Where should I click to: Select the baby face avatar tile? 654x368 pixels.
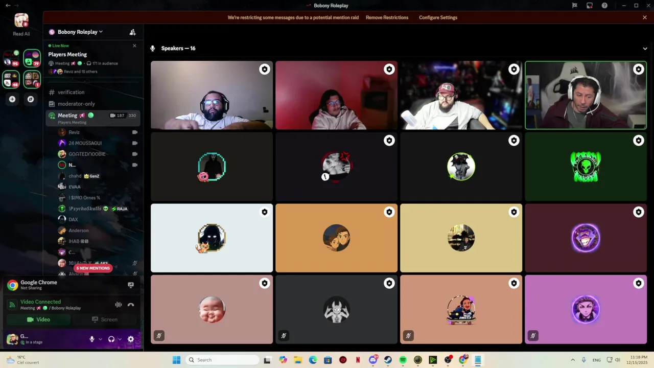click(212, 310)
